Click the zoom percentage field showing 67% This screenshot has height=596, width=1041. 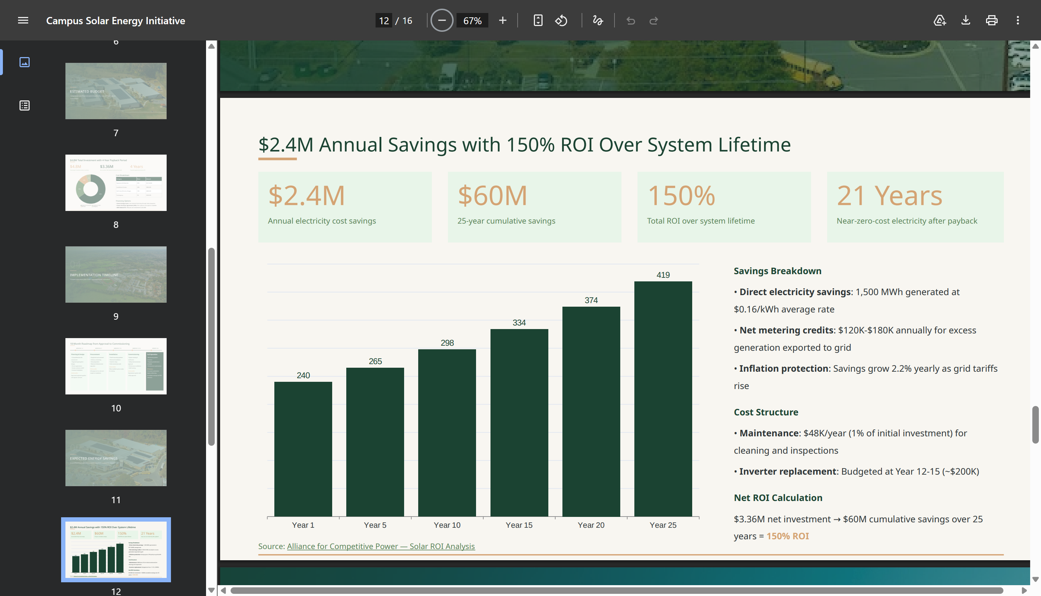point(472,21)
